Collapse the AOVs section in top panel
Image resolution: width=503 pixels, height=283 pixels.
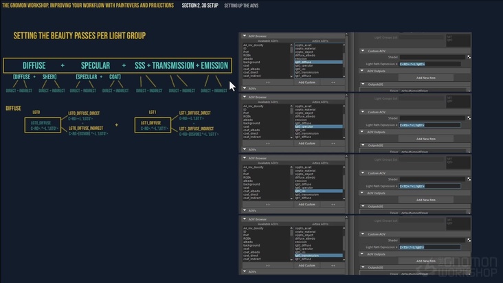[245, 89]
